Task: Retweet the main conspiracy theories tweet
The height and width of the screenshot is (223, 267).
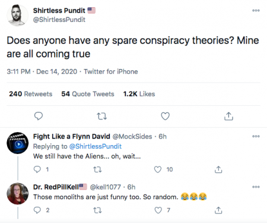Action: [x=101, y=117]
